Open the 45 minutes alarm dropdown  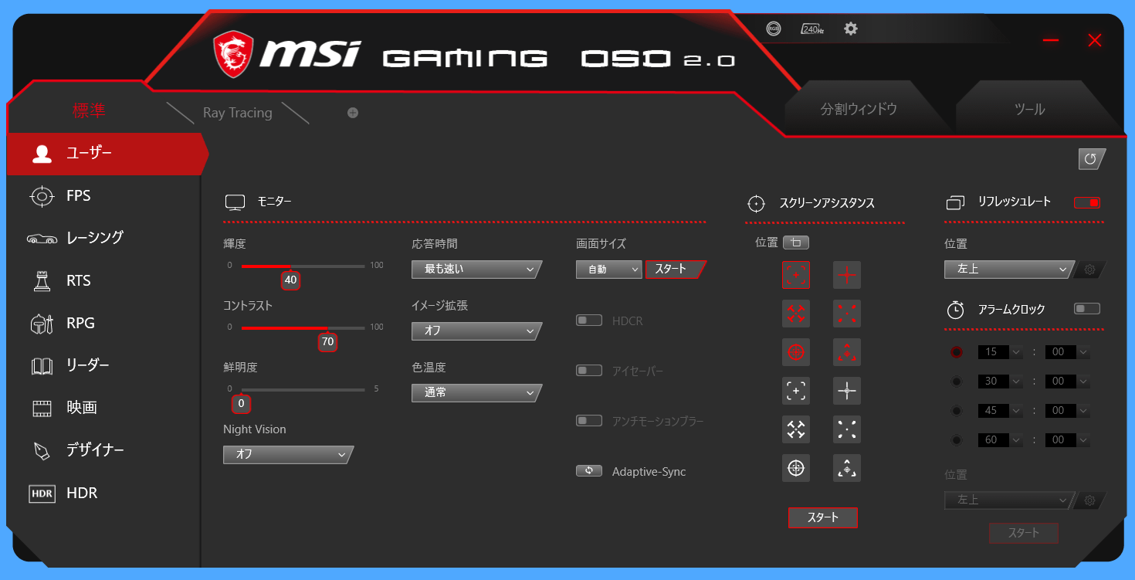1000,411
